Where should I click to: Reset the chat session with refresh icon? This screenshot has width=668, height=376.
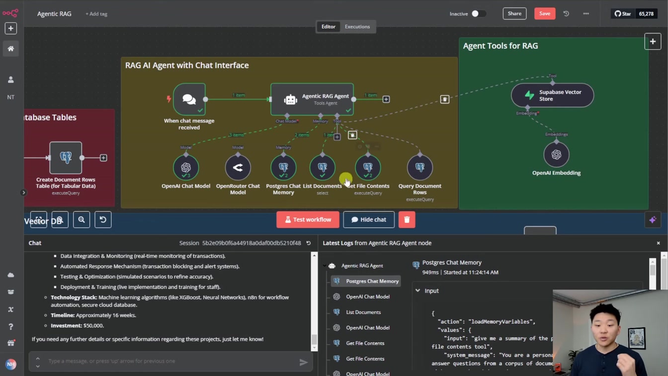click(x=309, y=243)
